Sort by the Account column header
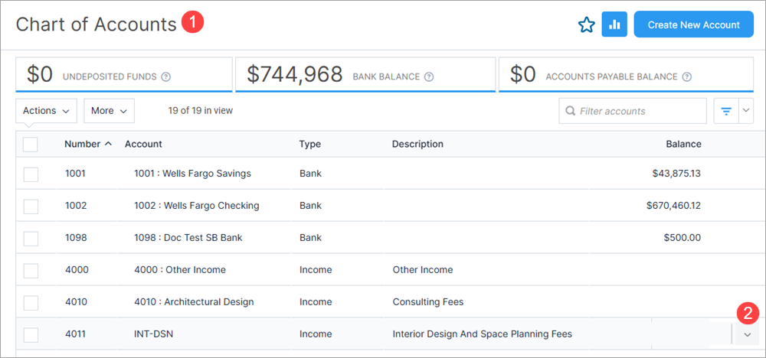Viewport: 766px width, 358px height. click(x=143, y=144)
